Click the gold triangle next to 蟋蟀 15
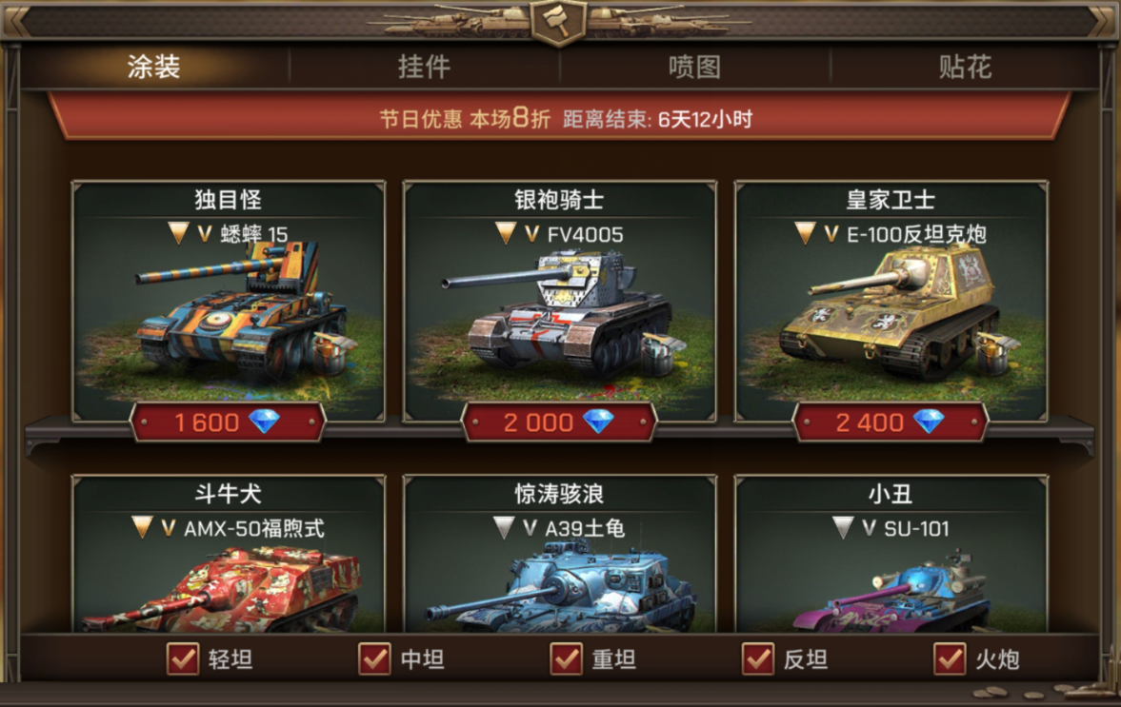 click(178, 233)
